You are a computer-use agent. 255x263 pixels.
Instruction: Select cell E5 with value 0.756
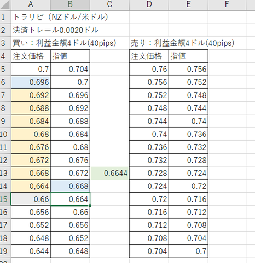coord(188,69)
